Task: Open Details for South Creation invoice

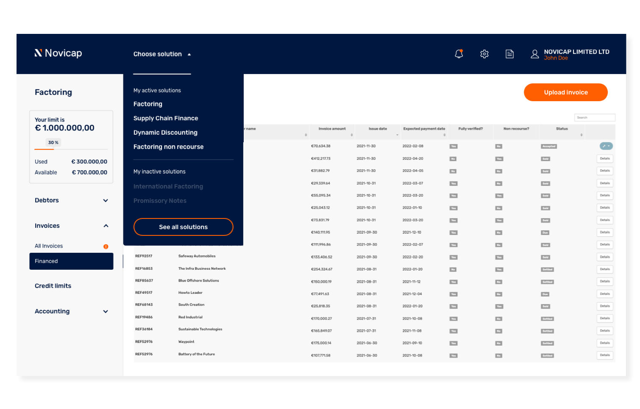Action: (x=605, y=306)
